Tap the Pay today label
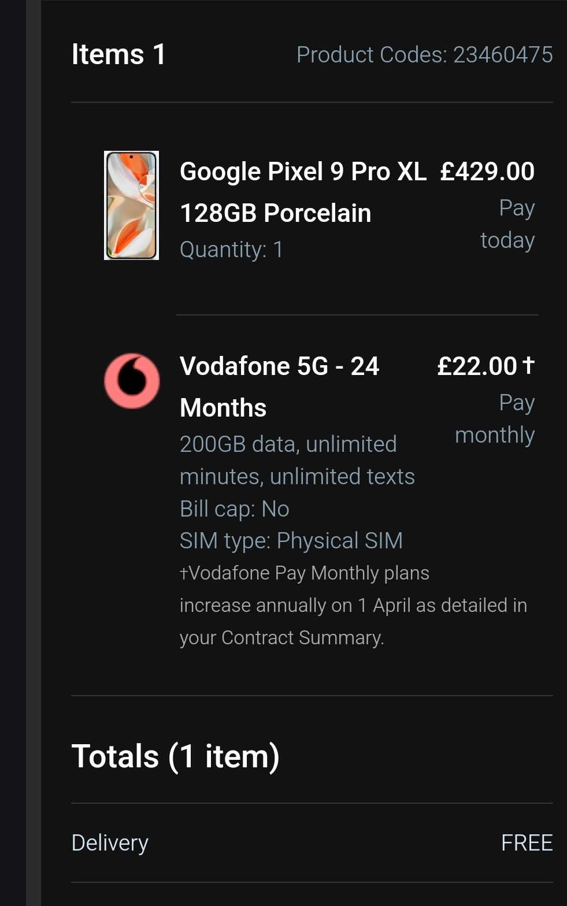 point(508,224)
